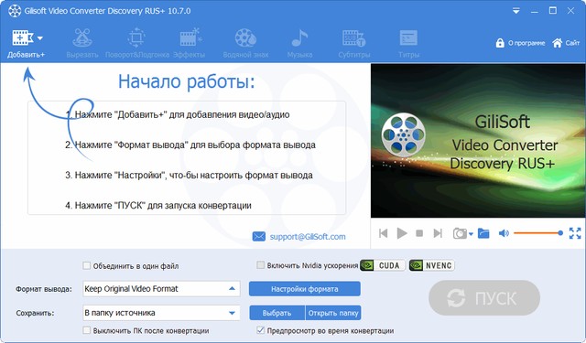Screen dimensions: 586x343
Task: Open the Поворот&Подгонка rotate tool
Action: coord(136,43)
